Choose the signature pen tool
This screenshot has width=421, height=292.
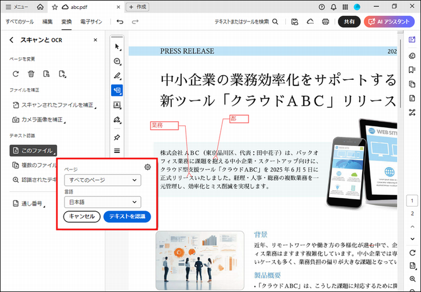[x=117, y=120]
